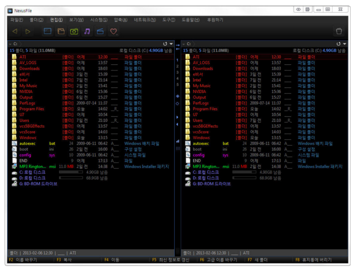This screenshot has height=269, width=352.
Task: Click the F6 고급 이름 바꾸기 button
Action: pyautogui.click(x=218, y=260)
